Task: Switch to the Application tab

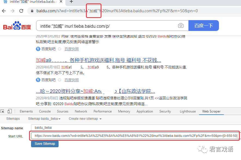Action: (145, 111)
